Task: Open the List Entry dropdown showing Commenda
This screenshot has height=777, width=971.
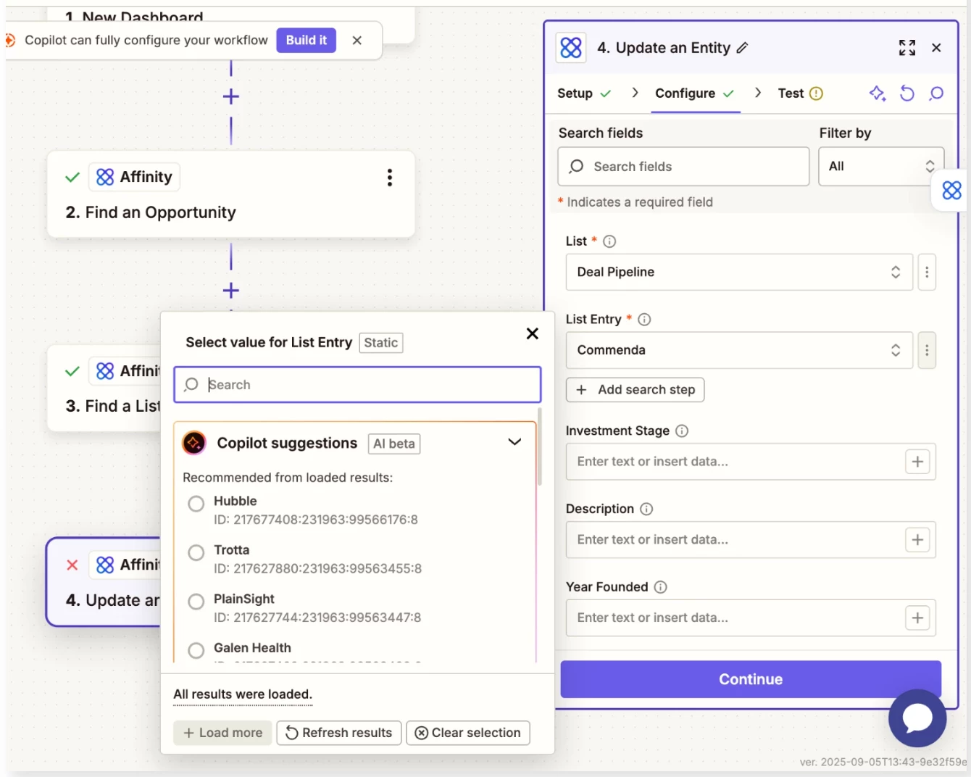Action: click(x=739, y=351)
